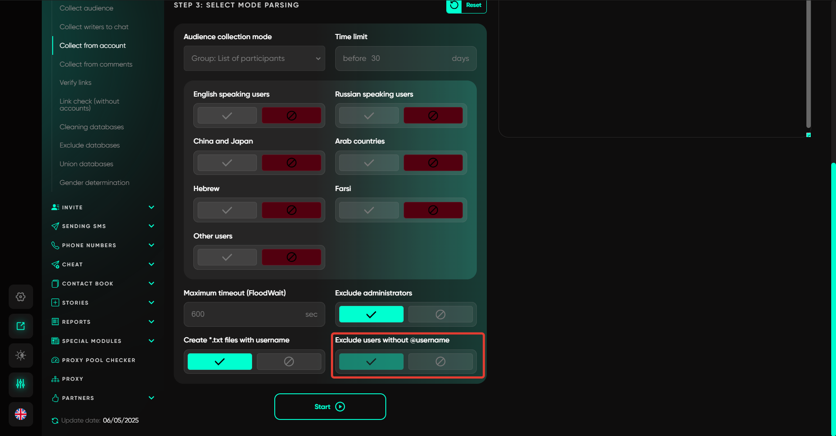Click the log panel vertical scrollbar
The height and width of the screenshot is (436, 836).
tap(808, 65)
